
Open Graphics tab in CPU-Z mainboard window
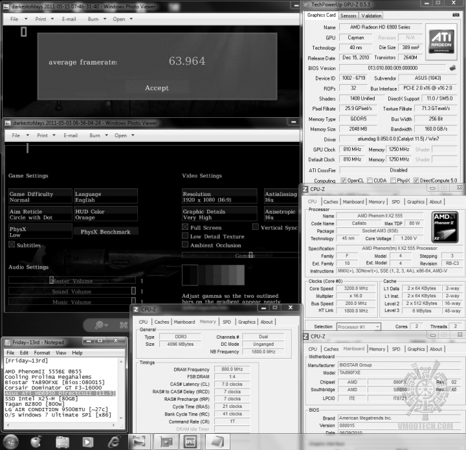point(416,349)
